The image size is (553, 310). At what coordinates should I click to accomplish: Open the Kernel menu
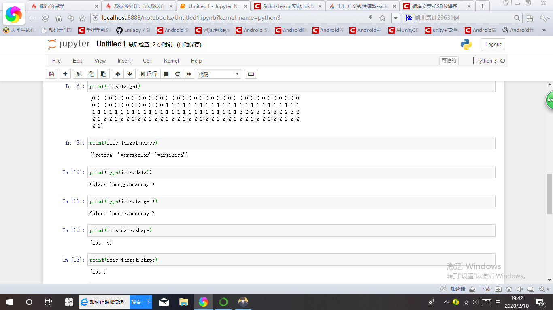[171, 61]
